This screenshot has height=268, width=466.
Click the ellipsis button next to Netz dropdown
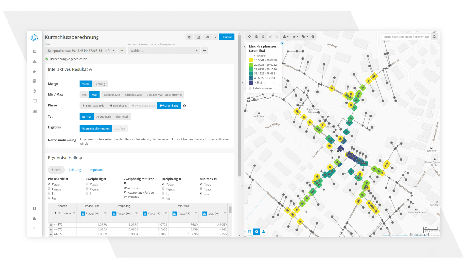tap(122, 51)
